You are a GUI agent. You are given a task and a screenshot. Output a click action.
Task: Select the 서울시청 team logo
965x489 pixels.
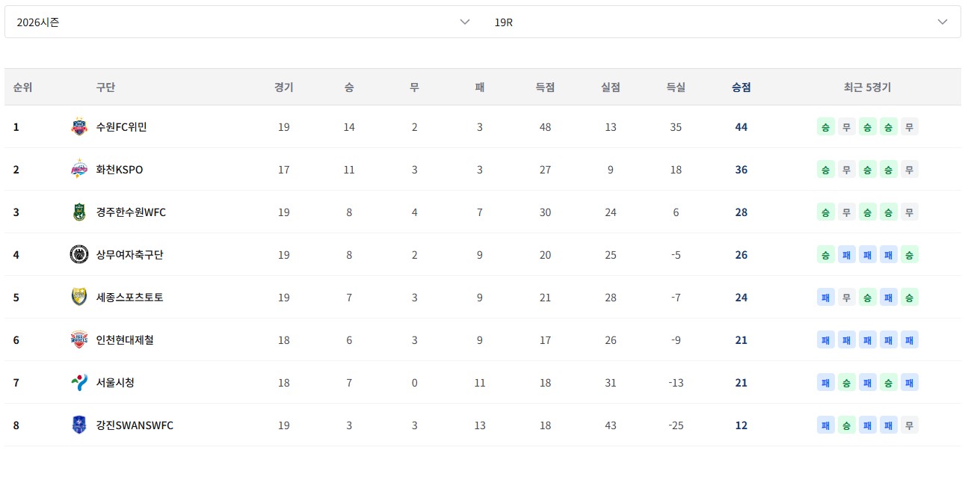79,383
